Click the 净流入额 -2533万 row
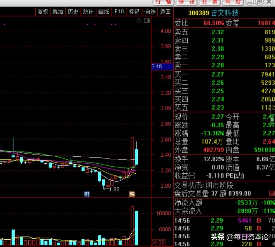 [x=224, y=203]
